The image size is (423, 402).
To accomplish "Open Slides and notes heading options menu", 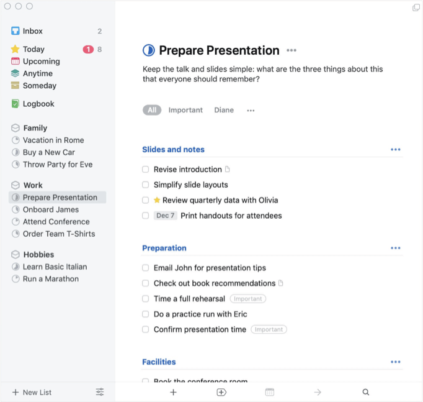I will [x=396, y=149].
